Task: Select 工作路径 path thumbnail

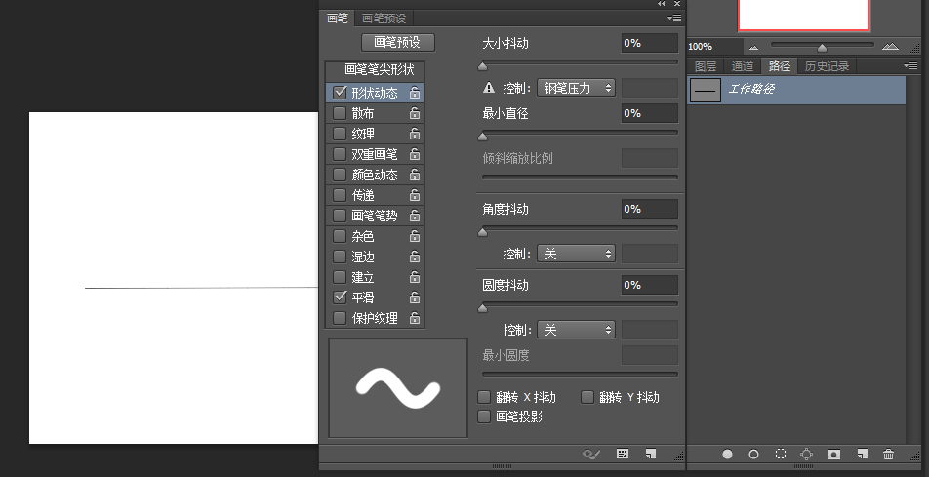Action: pos(706,90)
